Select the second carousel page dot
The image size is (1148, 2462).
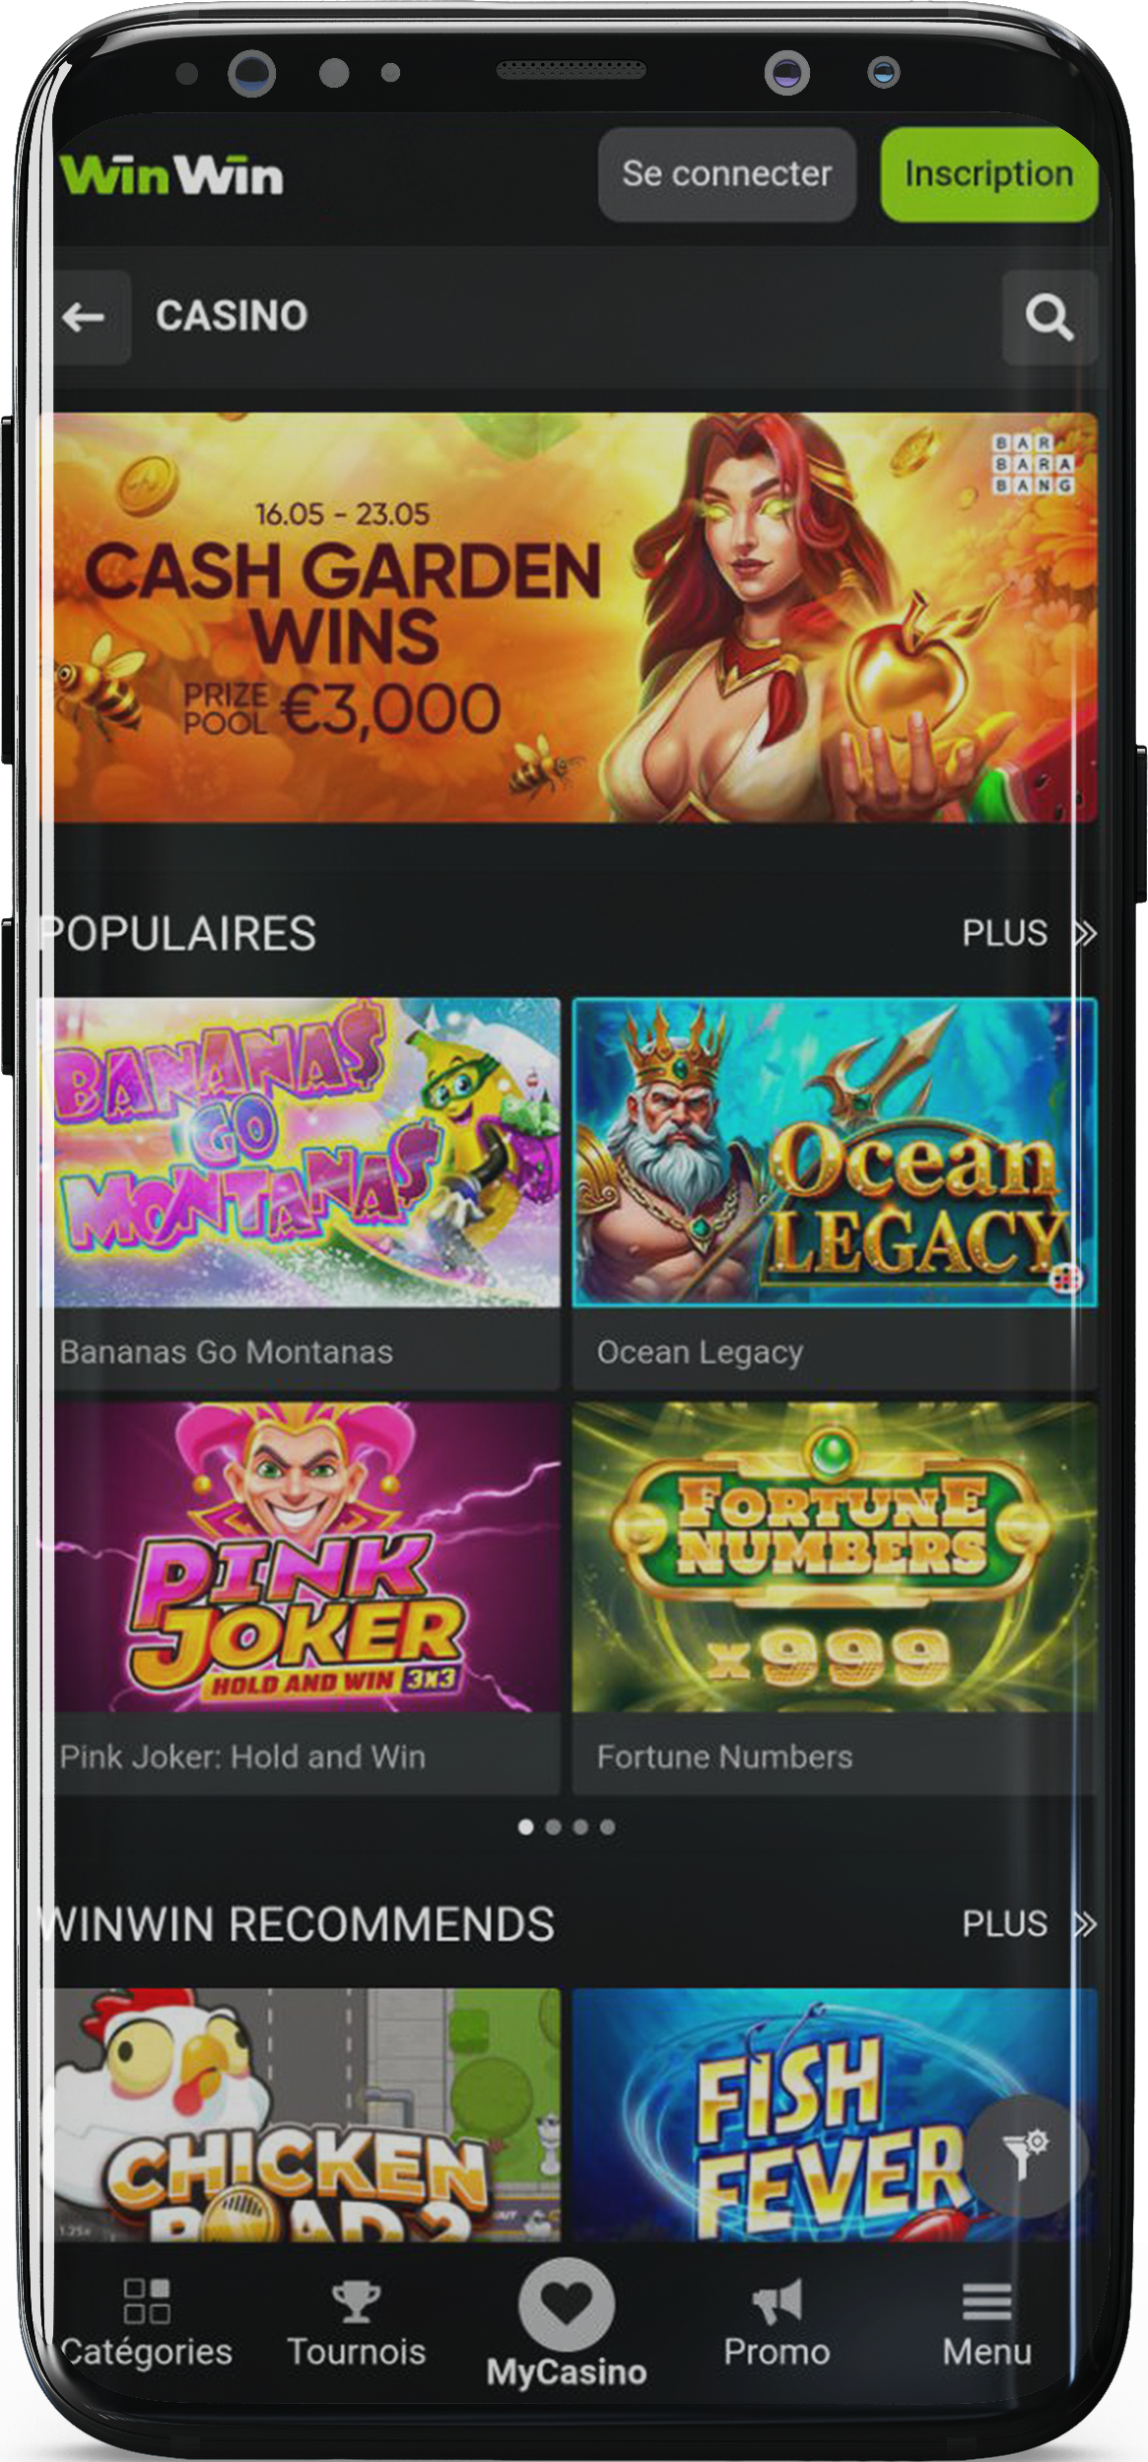(553, 1828)
